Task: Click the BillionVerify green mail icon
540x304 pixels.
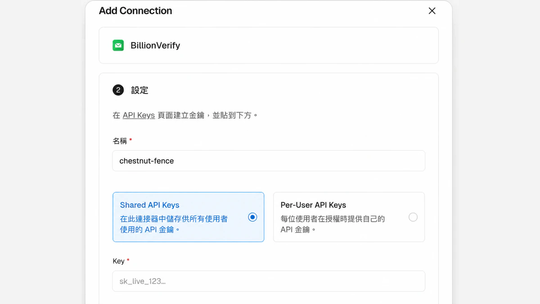Action: click(118, 45)
